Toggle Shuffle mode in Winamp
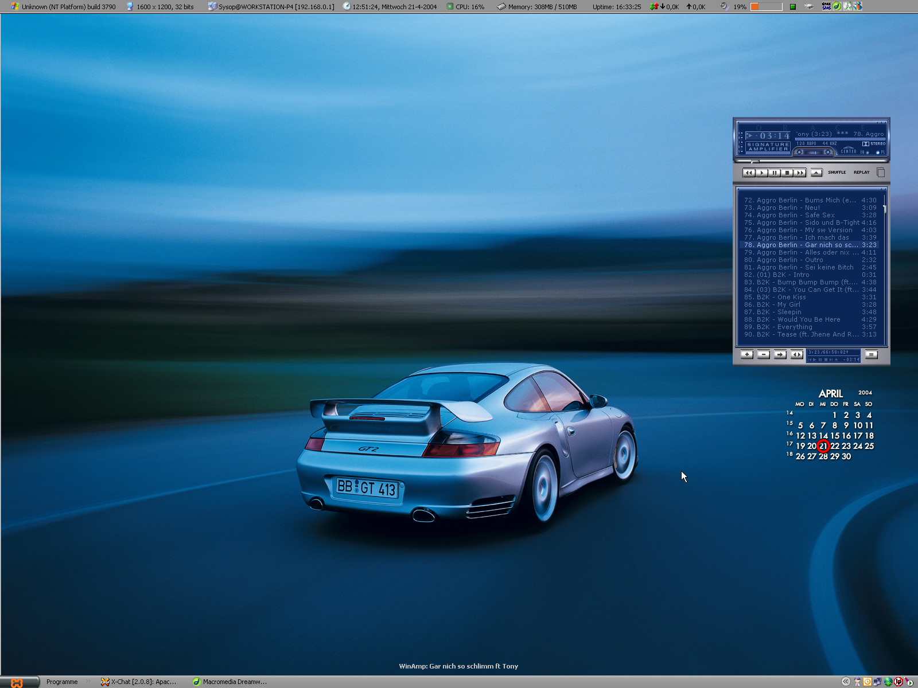918x688 pixels. pos(837,173)
